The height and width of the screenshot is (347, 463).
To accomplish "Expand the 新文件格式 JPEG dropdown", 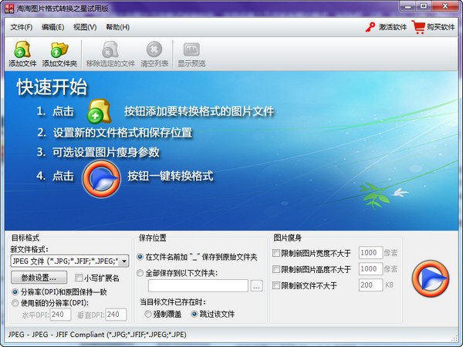I will pyautogui.click(x=124, y=261).
